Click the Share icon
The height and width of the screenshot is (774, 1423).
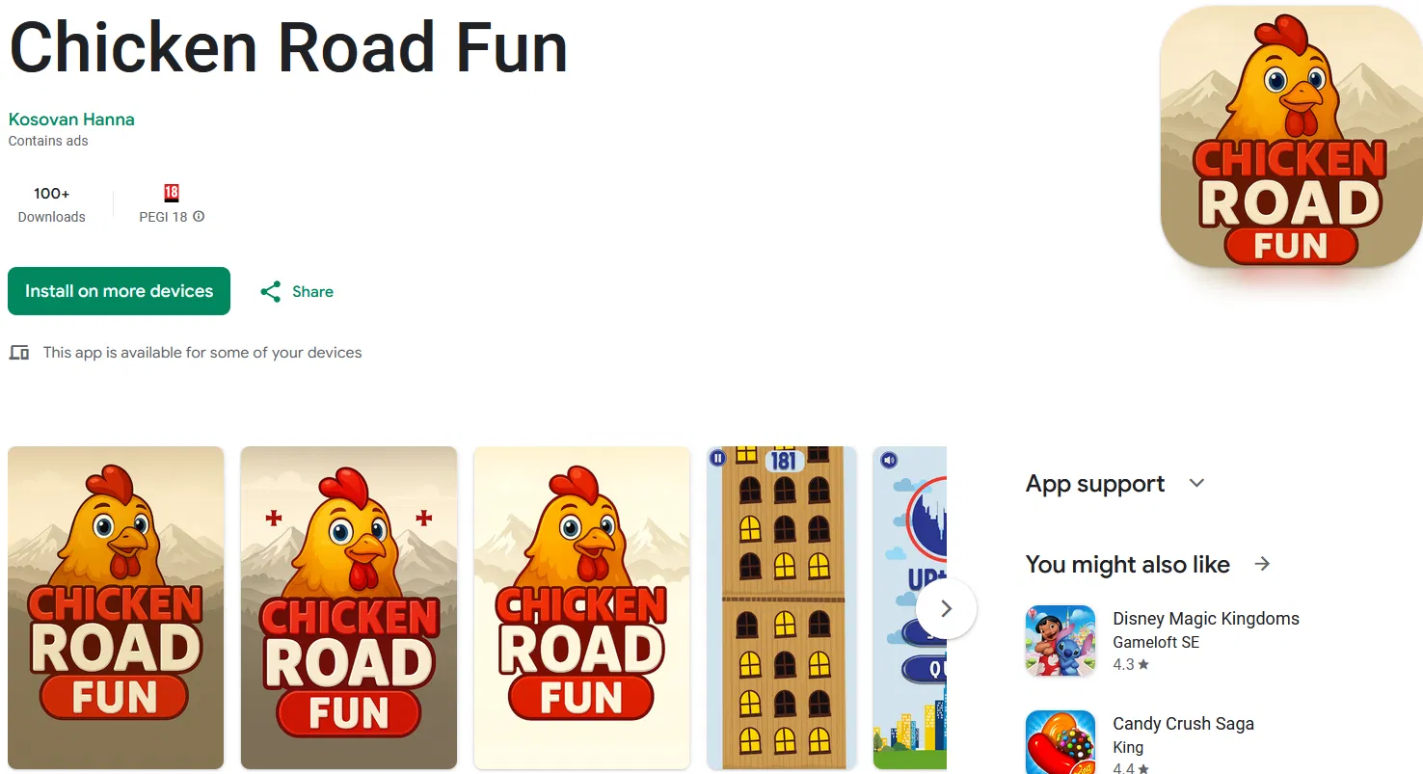(271, 292)
